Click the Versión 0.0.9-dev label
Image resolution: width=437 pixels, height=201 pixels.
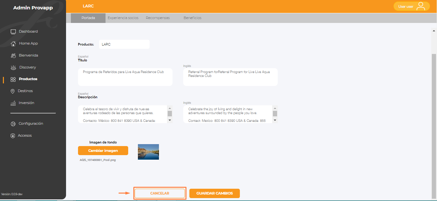click(x=12, y=194)
